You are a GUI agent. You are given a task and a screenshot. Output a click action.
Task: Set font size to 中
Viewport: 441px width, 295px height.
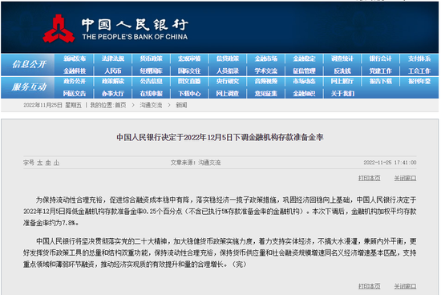(48, 163)
